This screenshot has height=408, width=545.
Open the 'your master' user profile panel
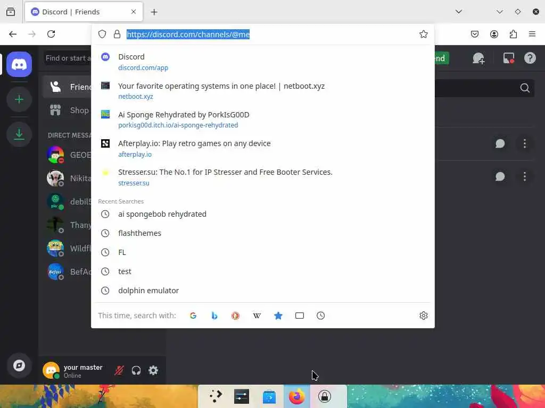(73, 370)
